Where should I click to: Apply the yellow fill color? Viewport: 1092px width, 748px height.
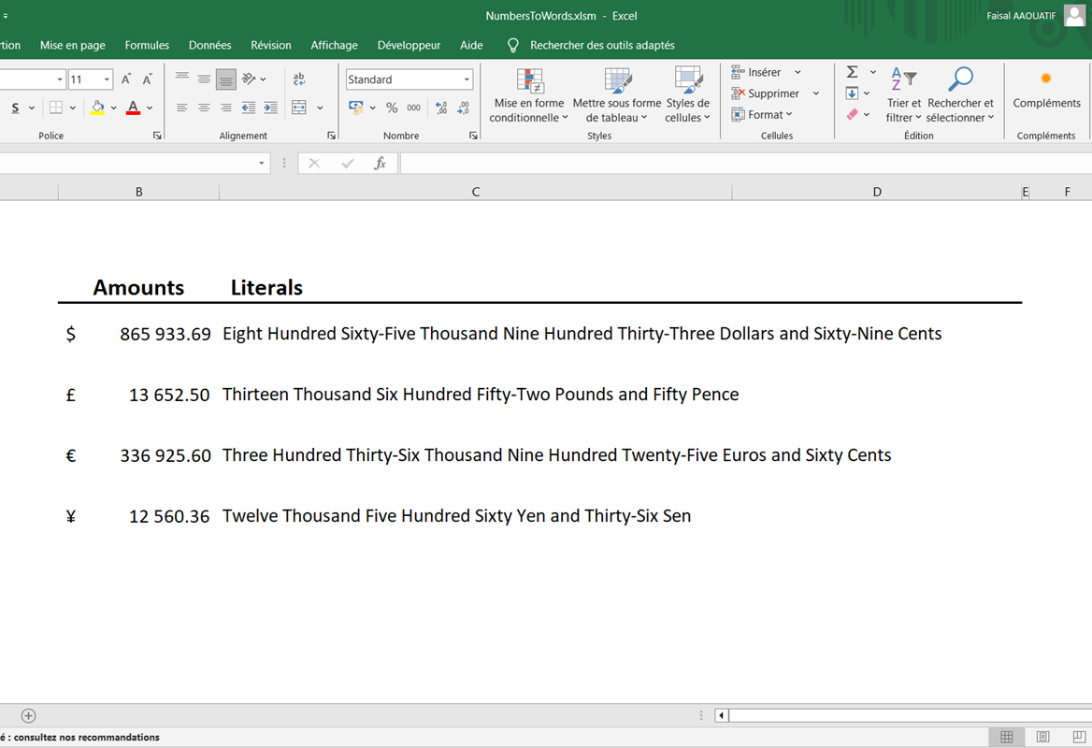pyautogui.click(x=97, y=108)
